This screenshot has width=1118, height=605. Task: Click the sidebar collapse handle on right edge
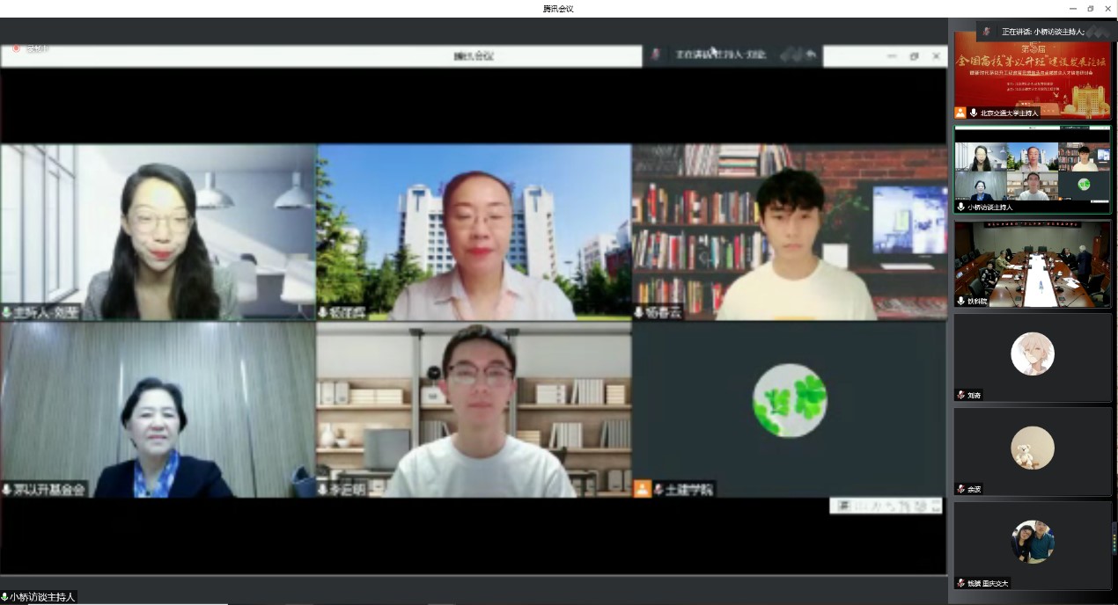point(1114,536)
